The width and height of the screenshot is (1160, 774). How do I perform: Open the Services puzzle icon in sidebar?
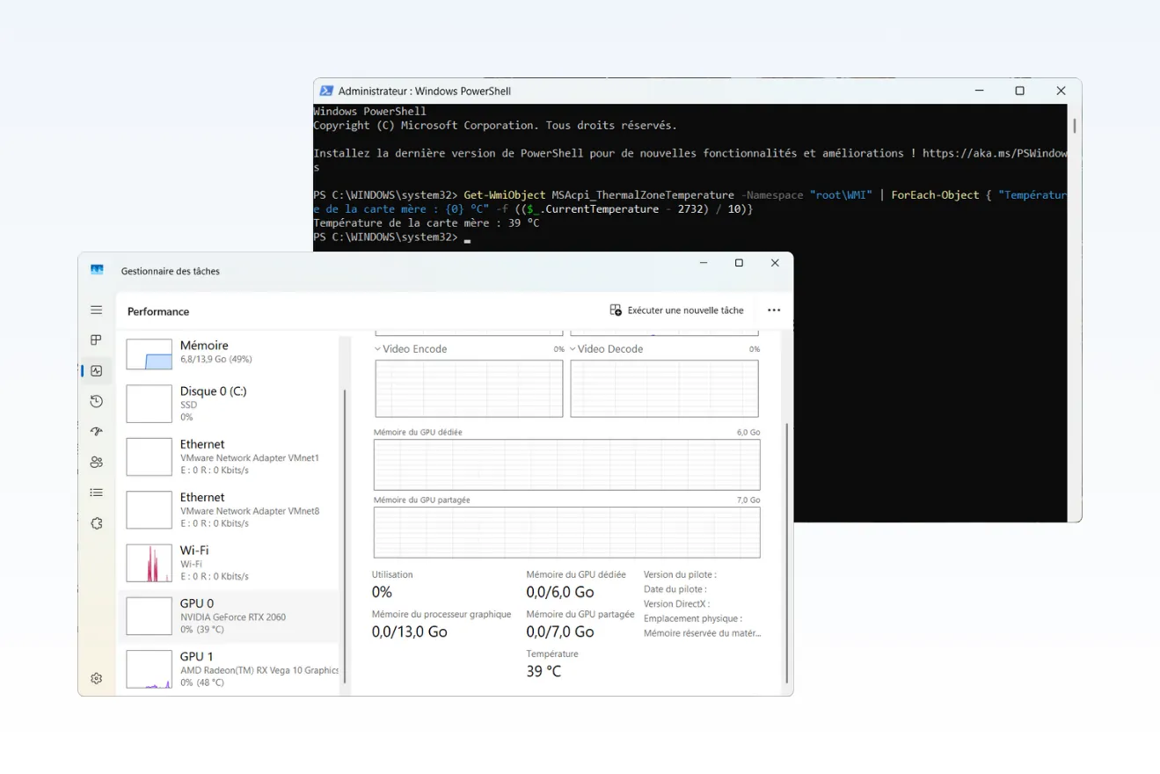pyautogui.click(x=97, y=522)
